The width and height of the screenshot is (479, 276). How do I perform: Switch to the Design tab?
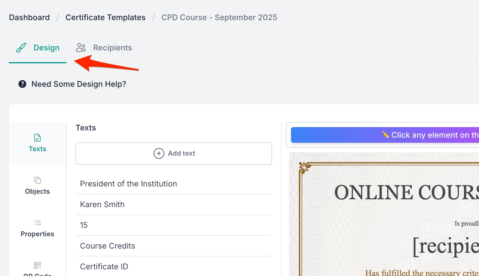46,48
